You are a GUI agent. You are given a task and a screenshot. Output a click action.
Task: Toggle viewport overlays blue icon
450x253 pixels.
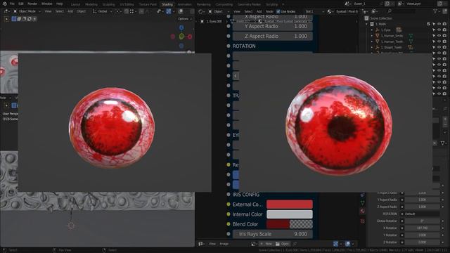tap(169, 11)
